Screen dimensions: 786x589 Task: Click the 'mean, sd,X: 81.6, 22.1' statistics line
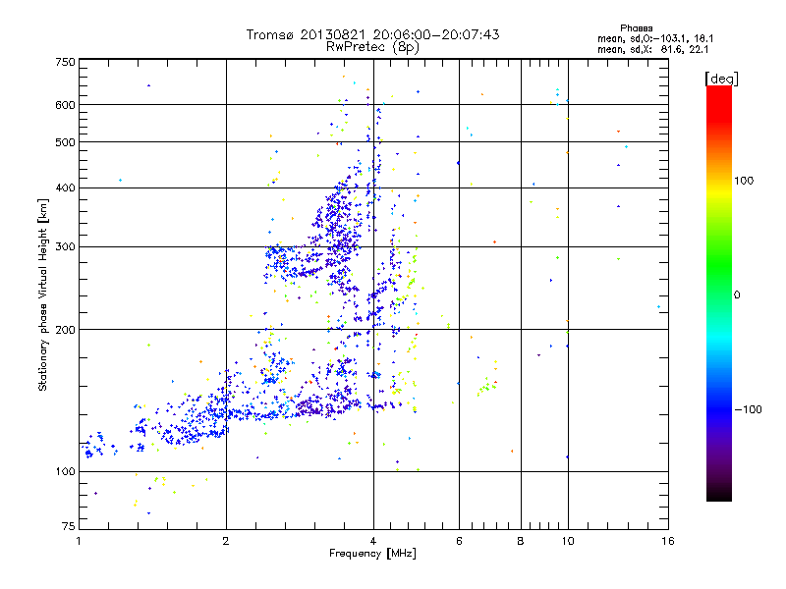652,49
